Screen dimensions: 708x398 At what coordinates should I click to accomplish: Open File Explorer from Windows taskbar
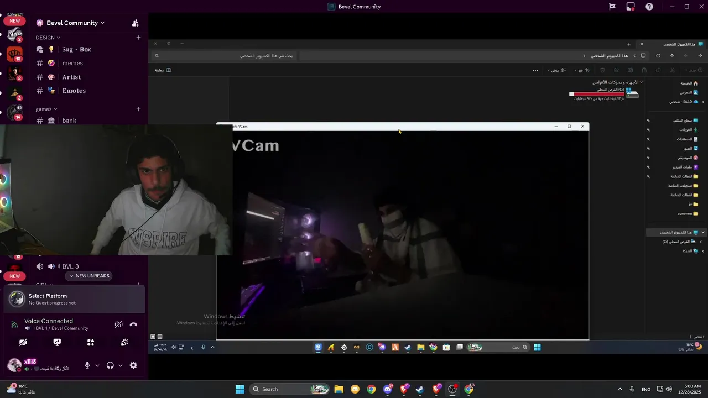(x=339, y=389)
